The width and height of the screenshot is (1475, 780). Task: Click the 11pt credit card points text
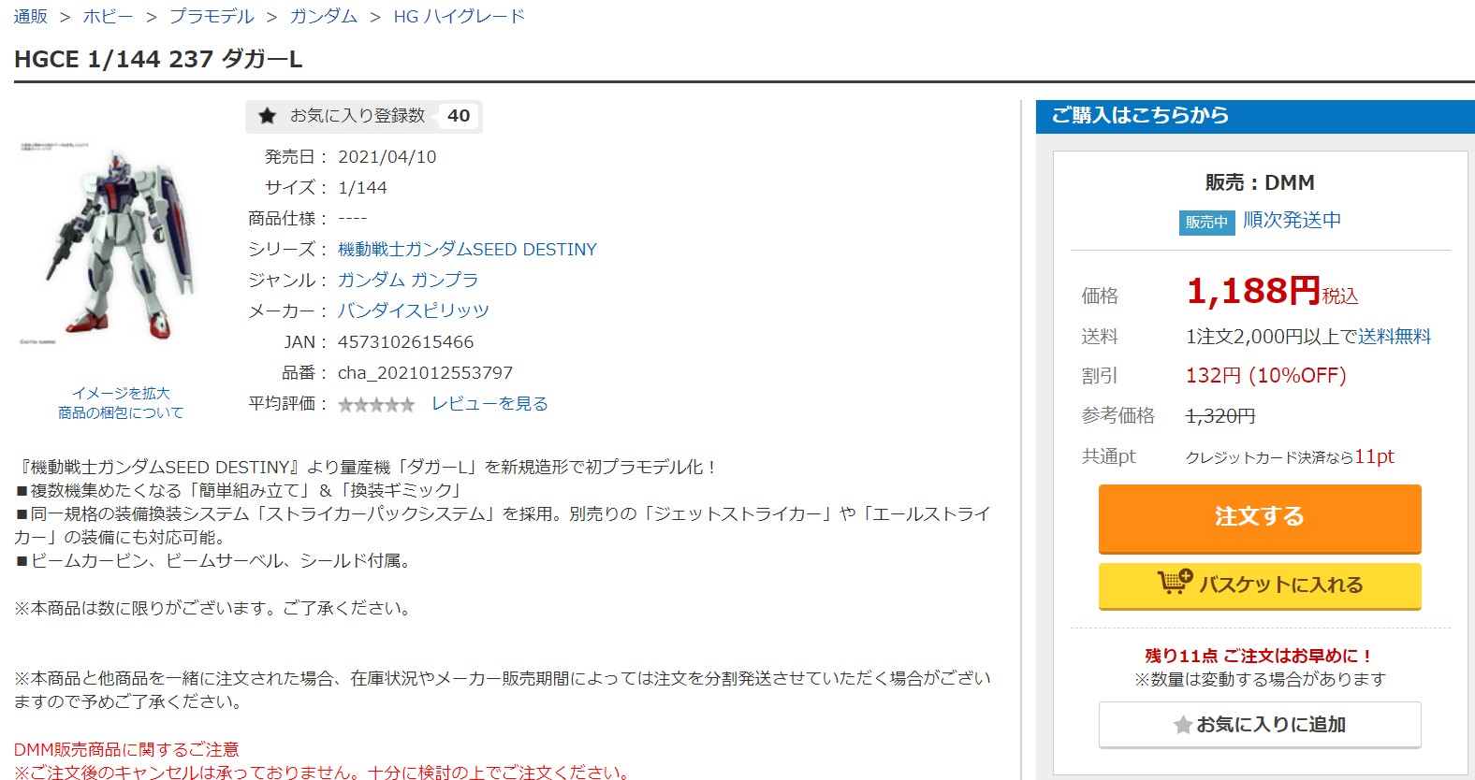point(1374,456)
